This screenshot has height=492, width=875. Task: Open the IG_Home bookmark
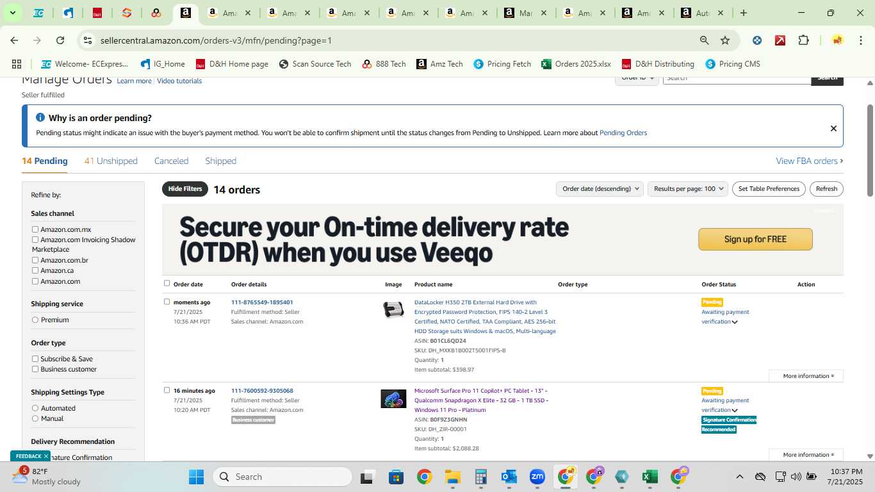(x=163, y=64)
